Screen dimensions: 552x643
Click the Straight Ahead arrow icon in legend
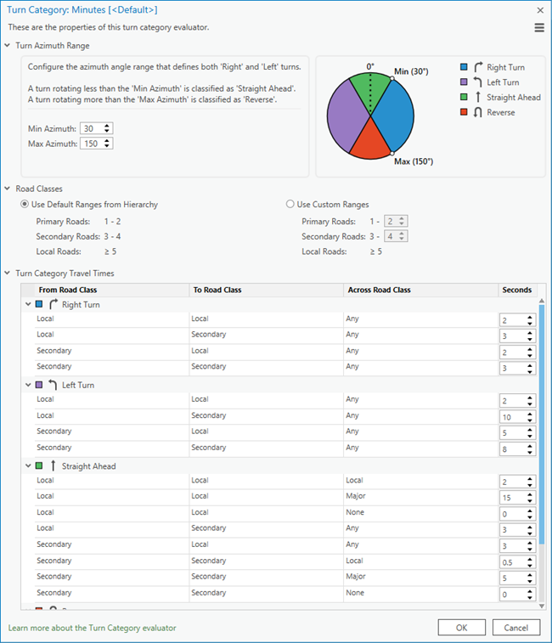tap(477, 98)
